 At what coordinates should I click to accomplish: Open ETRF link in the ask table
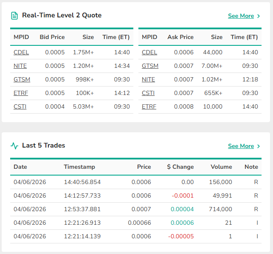tap(149, 106)
